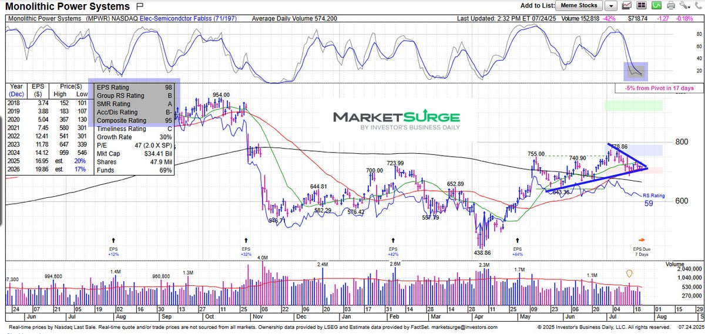This screenshot has width=705, height=334.
Task: Click the 652.89 price label
Action: click(456, 184)
